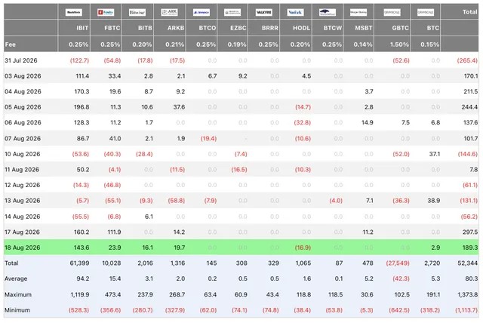Click the Fee row label
The height and width of the screenshot is (323, 483).
tap(10, 45)
